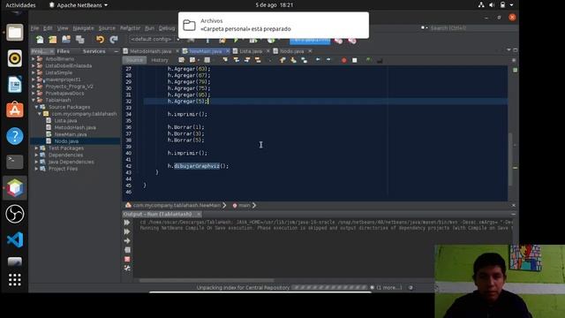
Task: Switch to Source view
Action: tap(134, 60)
